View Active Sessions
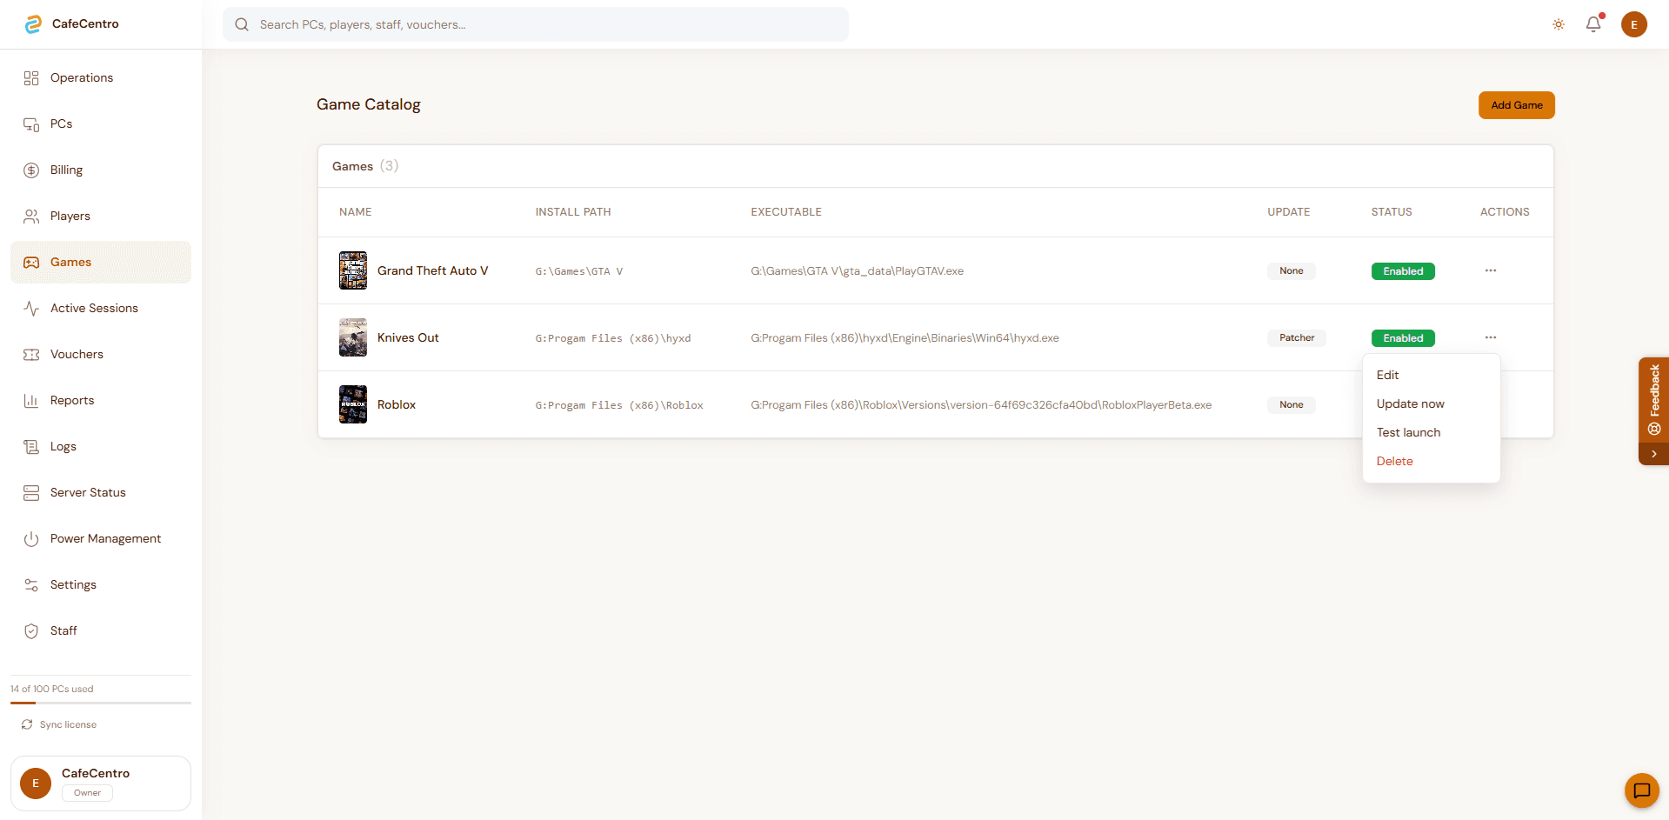Viewport: 1669px width, 820px height. click(x=101, y=309)
